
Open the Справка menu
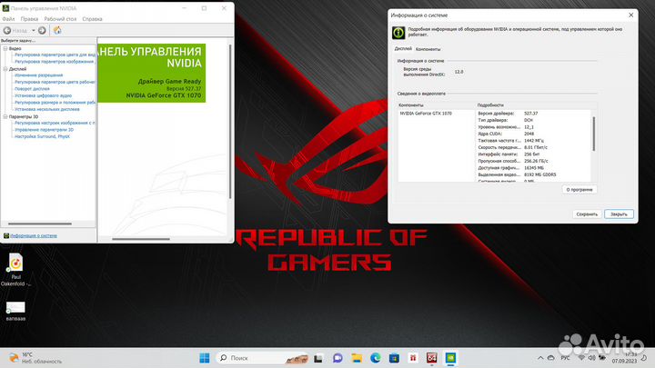(x=92, y=19)
